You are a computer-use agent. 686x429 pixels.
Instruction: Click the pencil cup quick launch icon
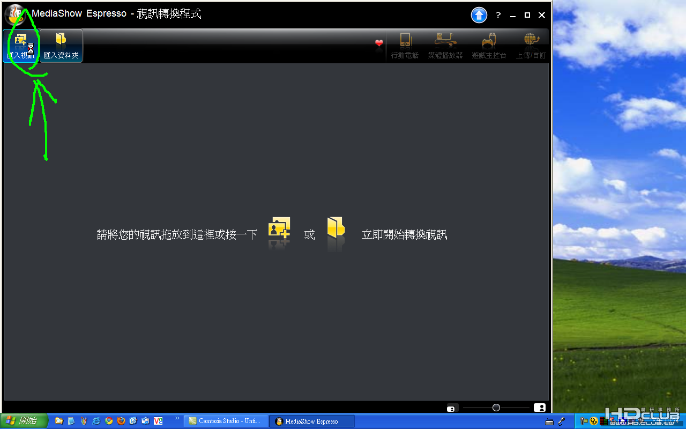click(x=84, y=421)
